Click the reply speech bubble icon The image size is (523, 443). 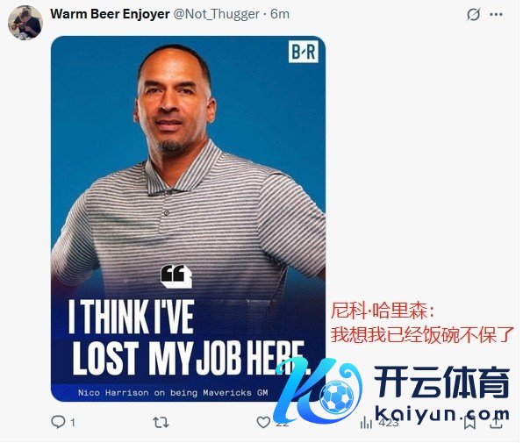58,422
